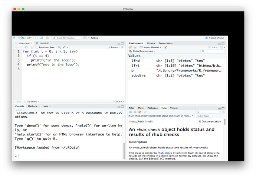Click the Help back arrow icon
Screen dimensions: 256x178
[130, 112]
